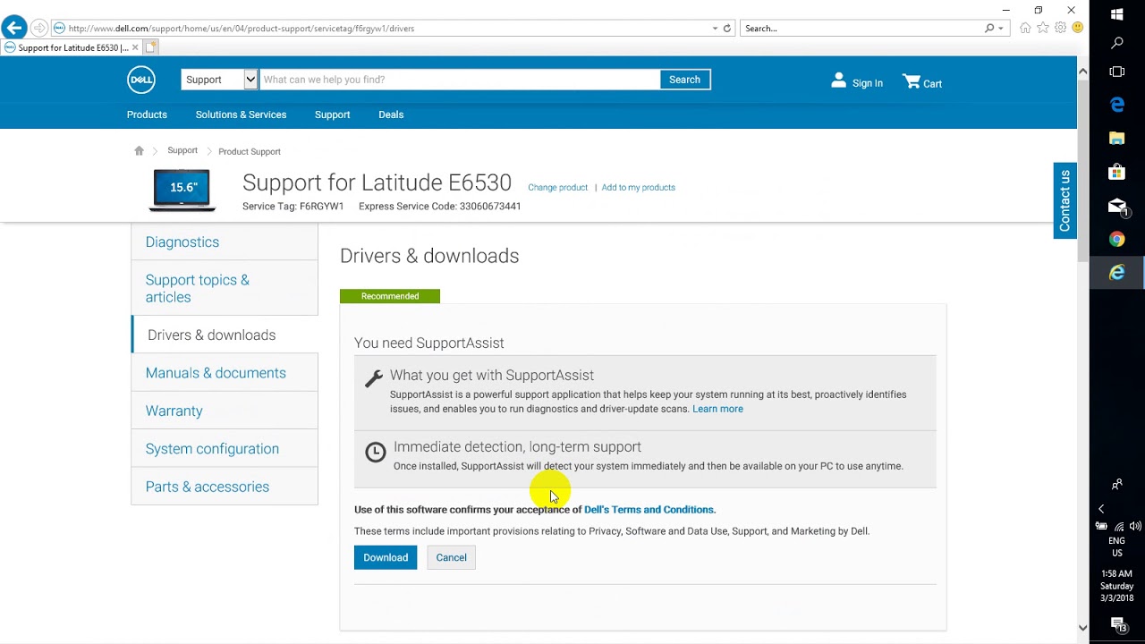Open the Action Center notifications icon
Viewport: 1145px width, 644px height.
point(1118,624)
